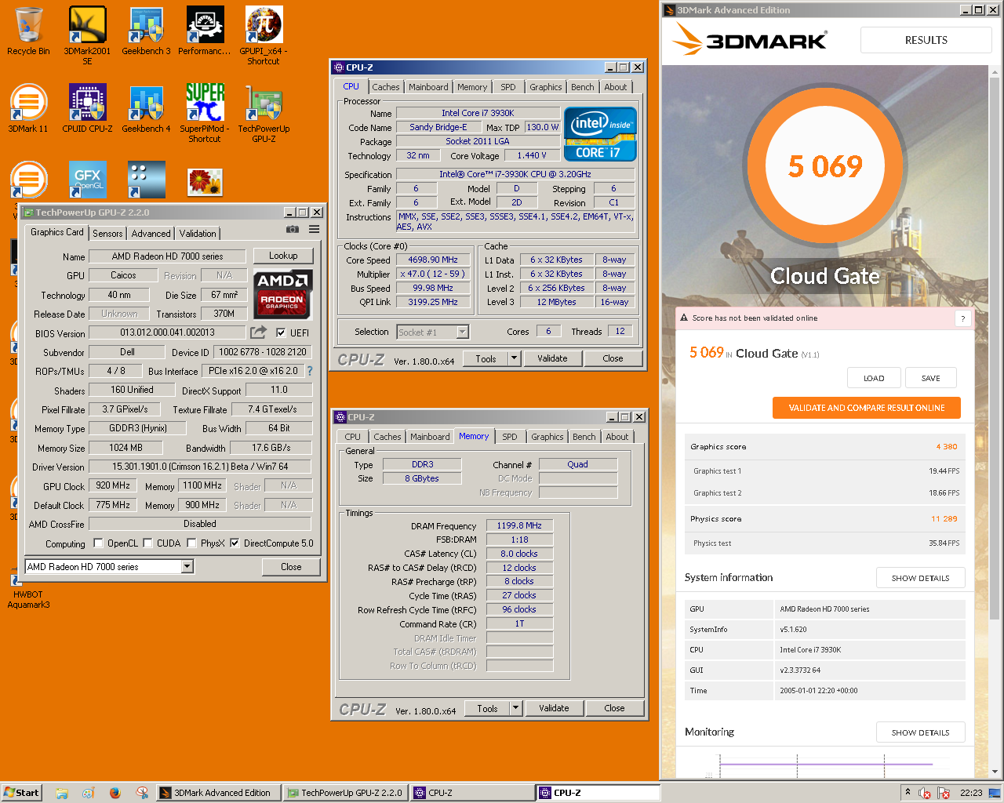
Task: Open the AMD Radeon HD 7000 series GPU dropdown
Action: pyautogui.click(x=109, y=566)
